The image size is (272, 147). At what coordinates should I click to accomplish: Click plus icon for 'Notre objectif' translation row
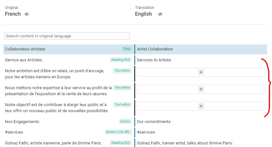pos(201,106)
